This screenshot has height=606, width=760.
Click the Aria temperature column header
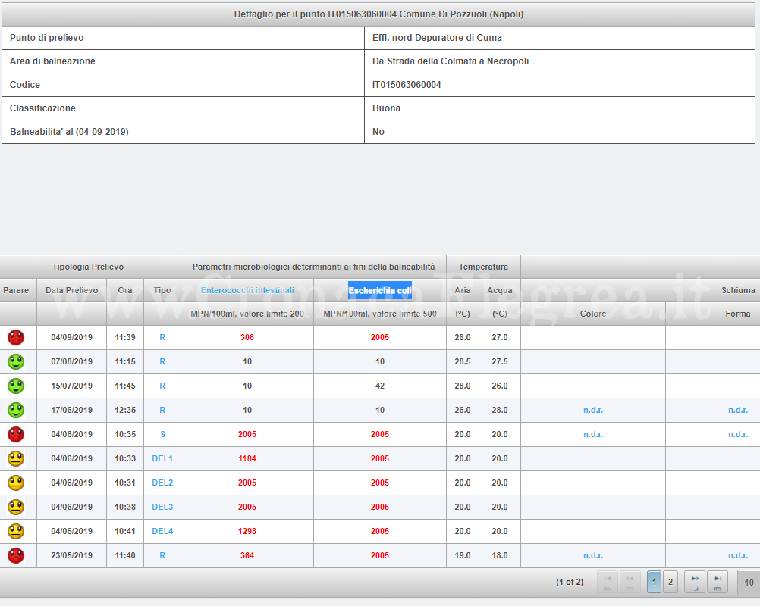(463, 290)
